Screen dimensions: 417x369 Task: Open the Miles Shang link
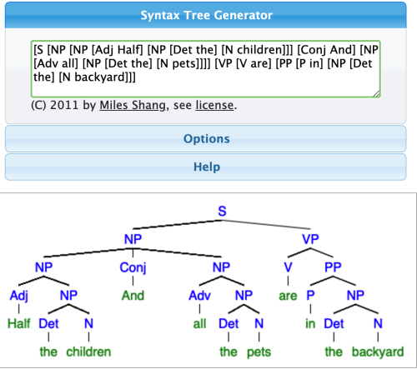133,105
